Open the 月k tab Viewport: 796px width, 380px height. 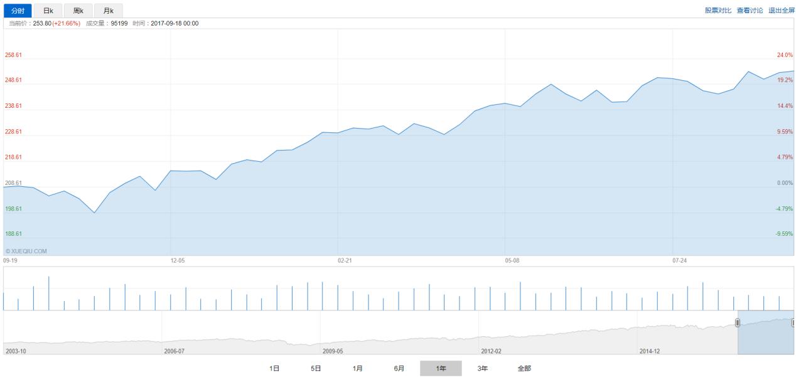click(x=109, y=11)
